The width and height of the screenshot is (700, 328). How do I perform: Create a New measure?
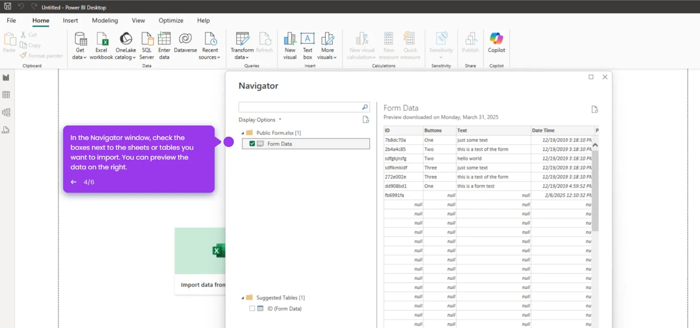click(389, 46)
